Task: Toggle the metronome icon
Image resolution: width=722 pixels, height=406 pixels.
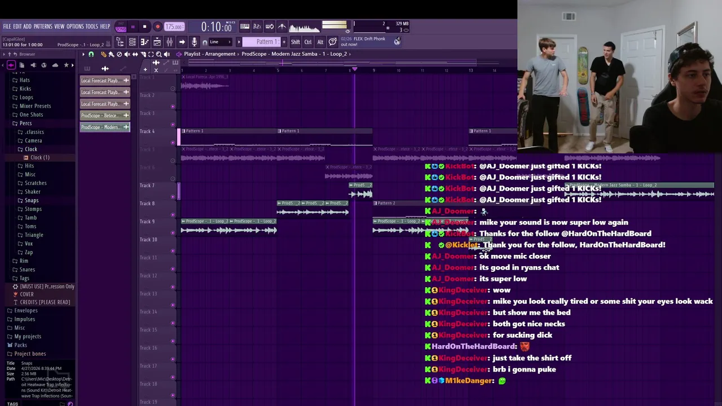Action: point(281,27)
